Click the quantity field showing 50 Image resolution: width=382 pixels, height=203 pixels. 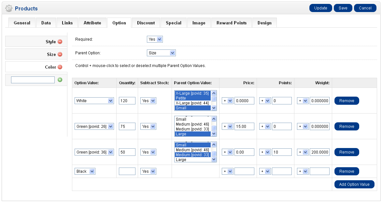coord(127,152)
